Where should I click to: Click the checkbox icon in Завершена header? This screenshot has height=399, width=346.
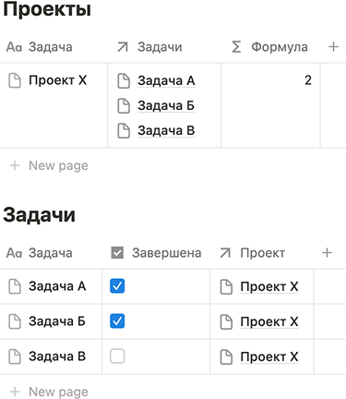pos(117,253)
